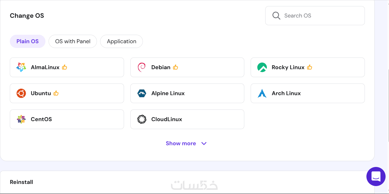Click the AlmaLinux logo icon

point(21,67)
